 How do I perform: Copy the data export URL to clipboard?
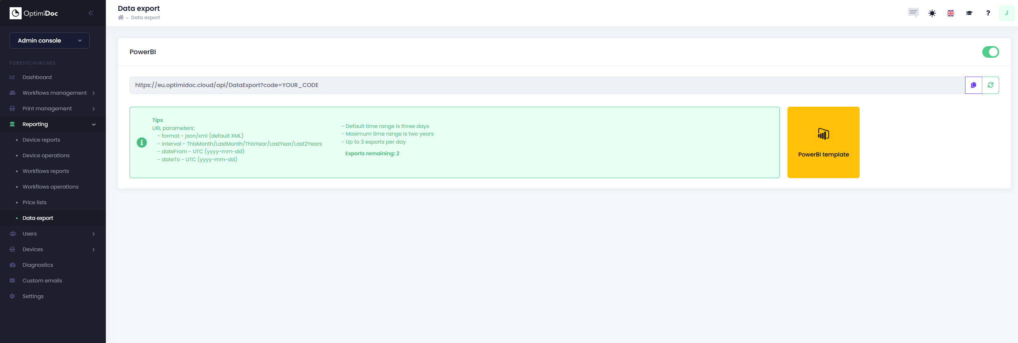[x=973, y=85]
